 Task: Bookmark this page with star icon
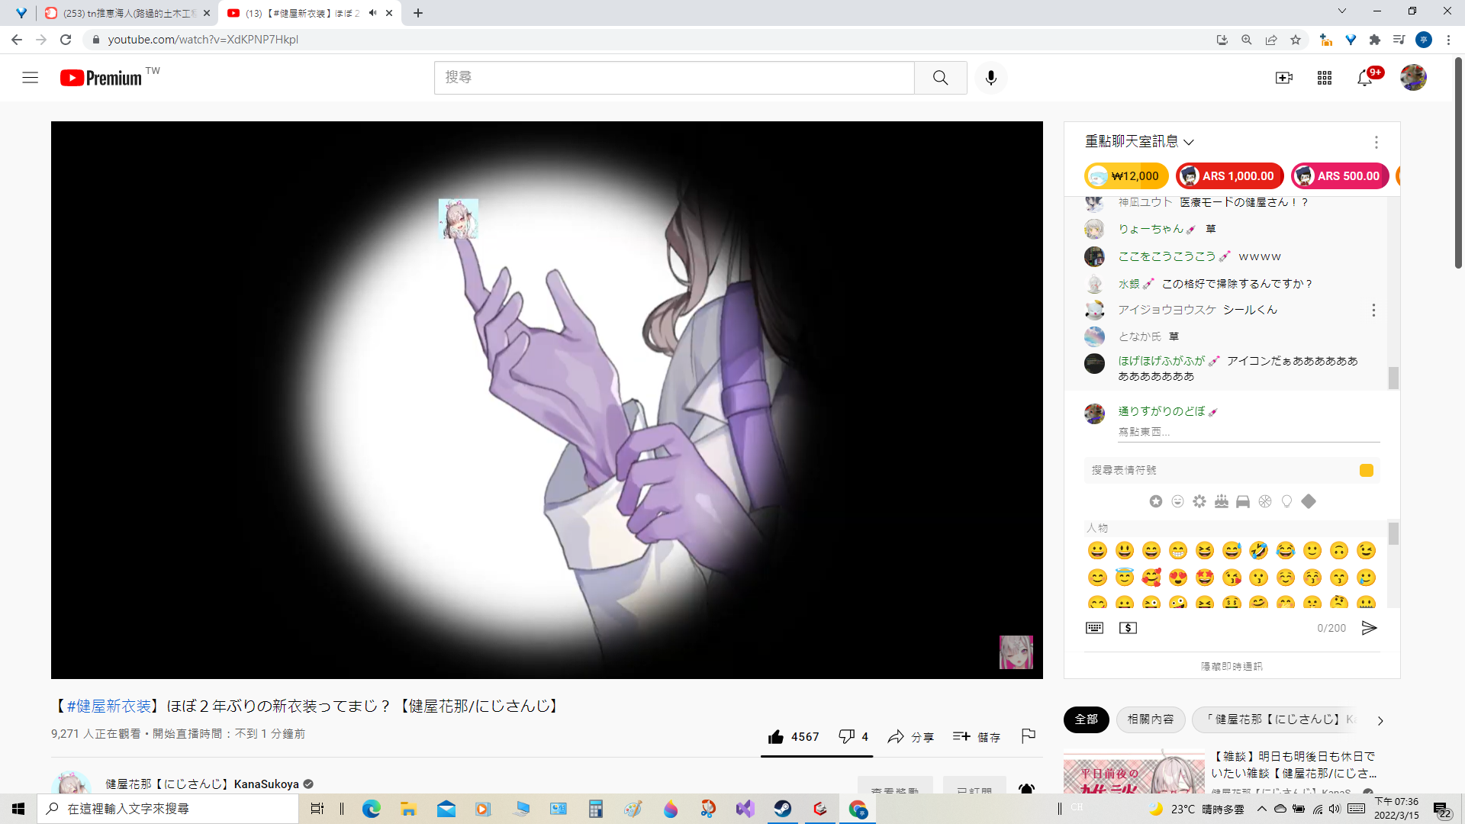coord(1296,40)
